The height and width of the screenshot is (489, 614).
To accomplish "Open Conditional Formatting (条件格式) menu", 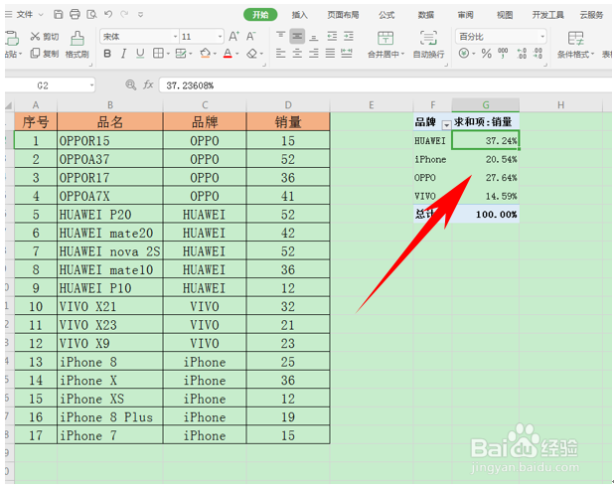I will tap(575, 45).
